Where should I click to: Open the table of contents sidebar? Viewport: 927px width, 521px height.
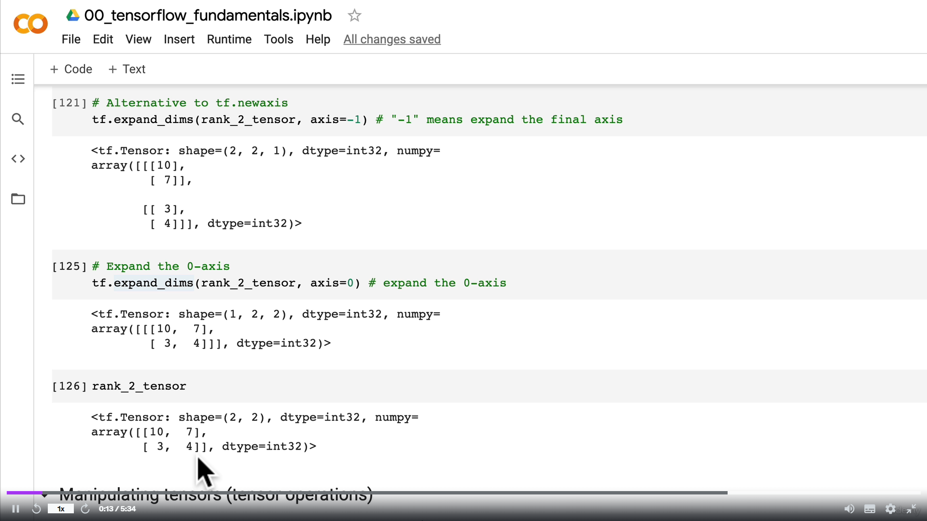pos(18,79)
